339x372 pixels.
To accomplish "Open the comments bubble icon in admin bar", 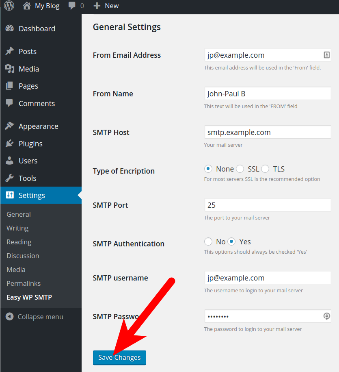I will 72,5.
